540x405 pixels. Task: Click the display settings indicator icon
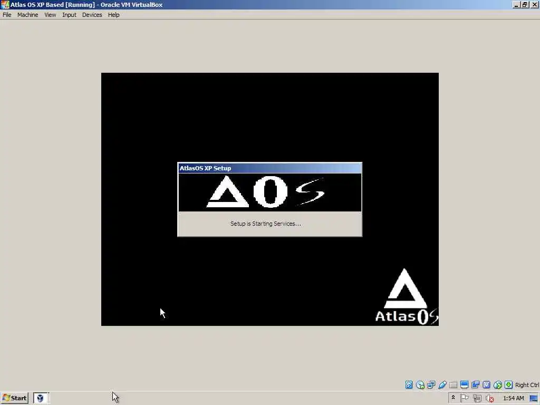pyautogui.click(x=464, y=384)
